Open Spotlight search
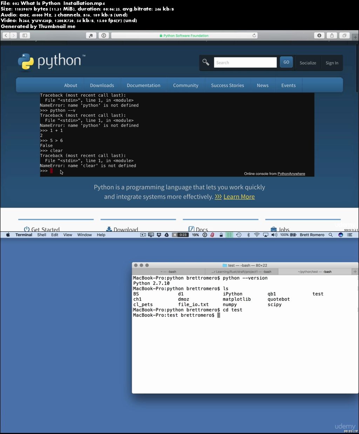 (x=331, y=235)
